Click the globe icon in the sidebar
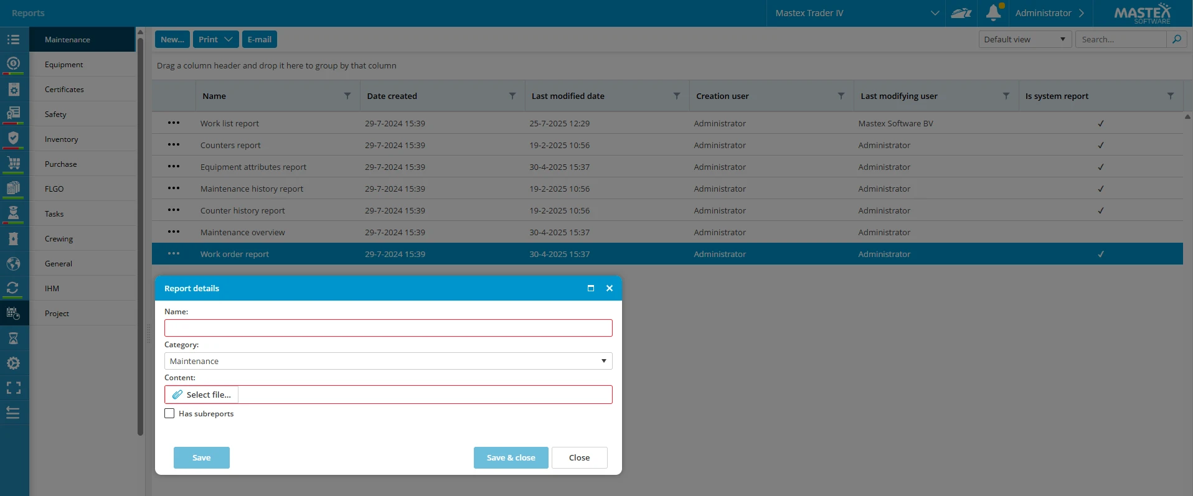1193x496 pixels. [14, 263]
